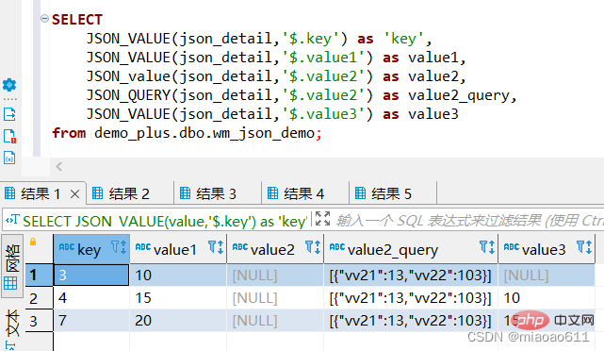Click the left scroll arrow below editor

coord(59,167)
